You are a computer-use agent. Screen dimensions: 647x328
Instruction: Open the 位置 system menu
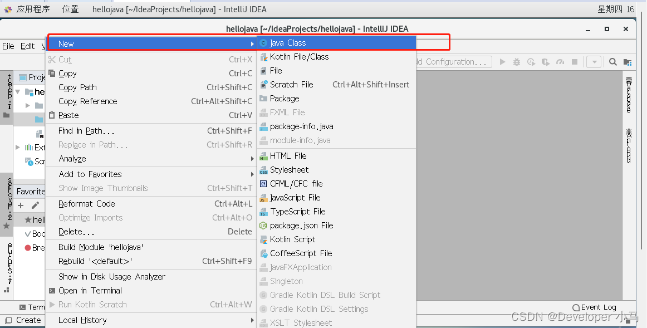70,9
